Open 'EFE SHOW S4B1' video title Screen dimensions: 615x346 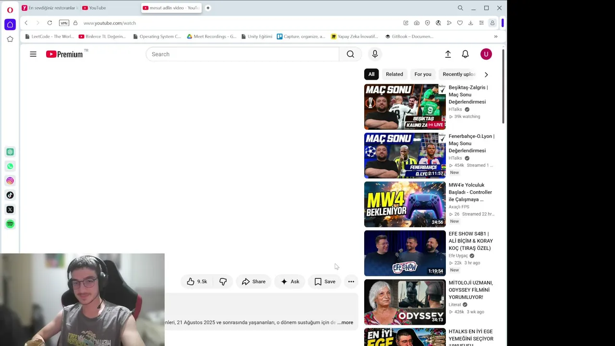point(471,241)
